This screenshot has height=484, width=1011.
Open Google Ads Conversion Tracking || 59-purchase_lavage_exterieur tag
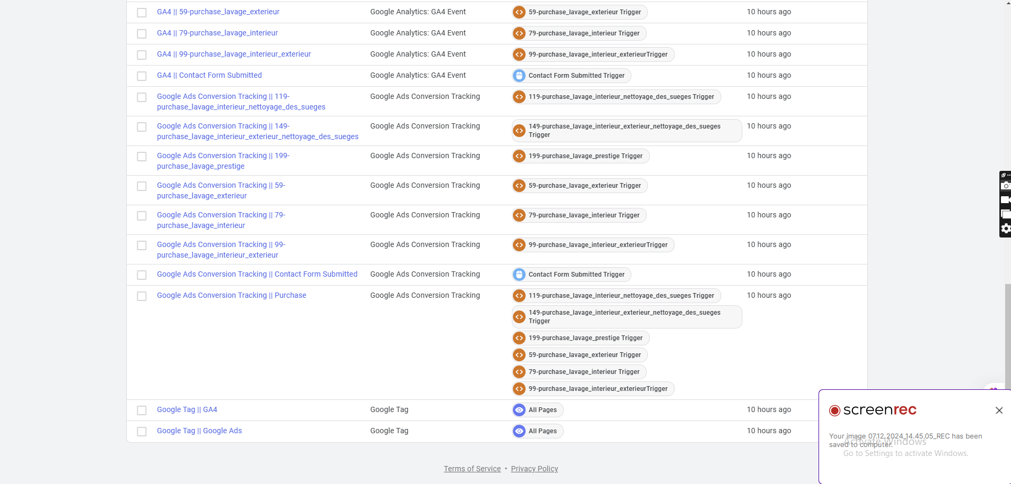tap(221, 190)
